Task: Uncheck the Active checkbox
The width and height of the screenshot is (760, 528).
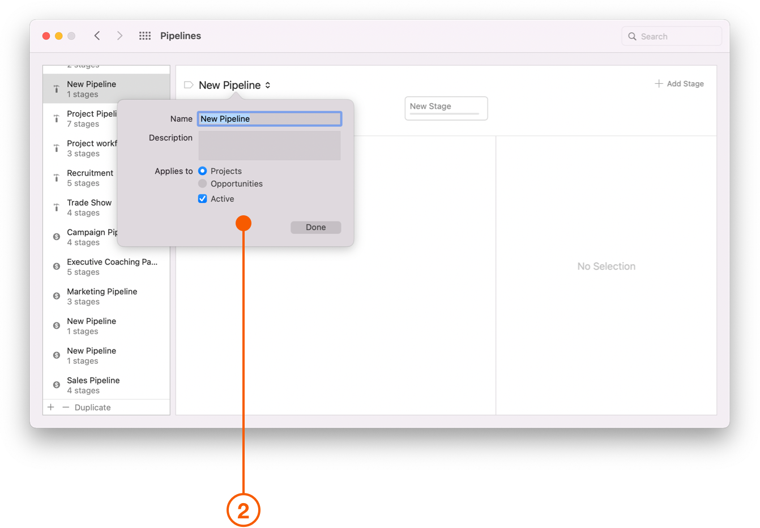Action: (203, 198)
